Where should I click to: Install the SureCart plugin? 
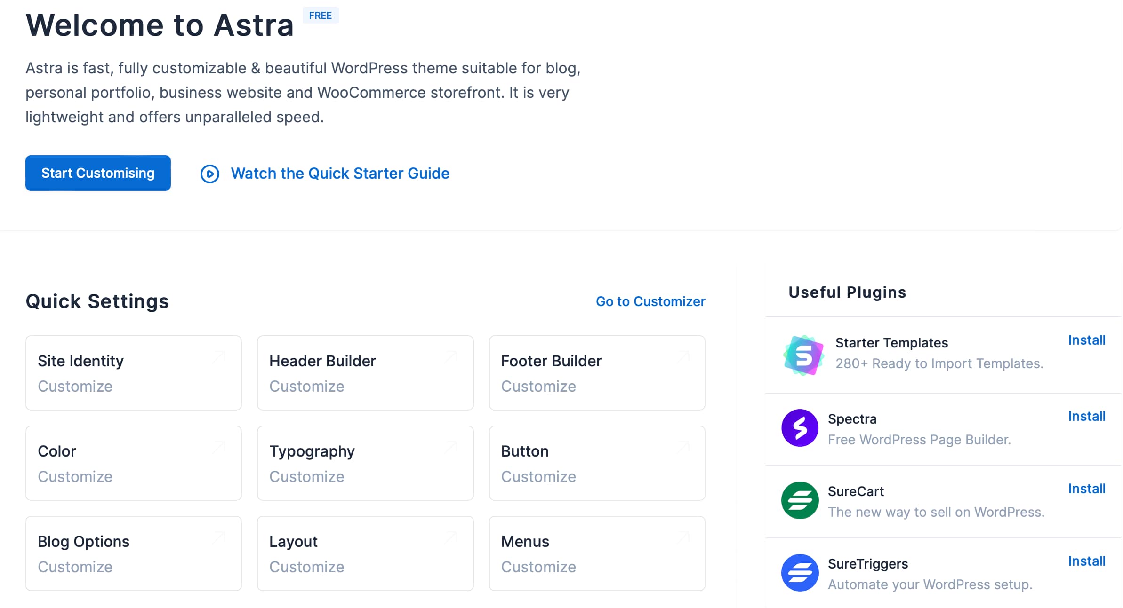pos(1087,489)
